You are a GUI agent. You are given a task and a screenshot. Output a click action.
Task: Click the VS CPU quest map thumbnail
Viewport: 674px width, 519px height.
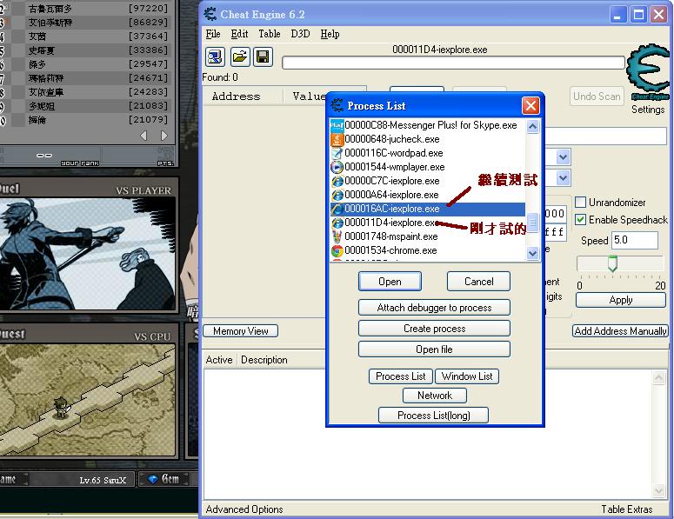coord(87,400)
